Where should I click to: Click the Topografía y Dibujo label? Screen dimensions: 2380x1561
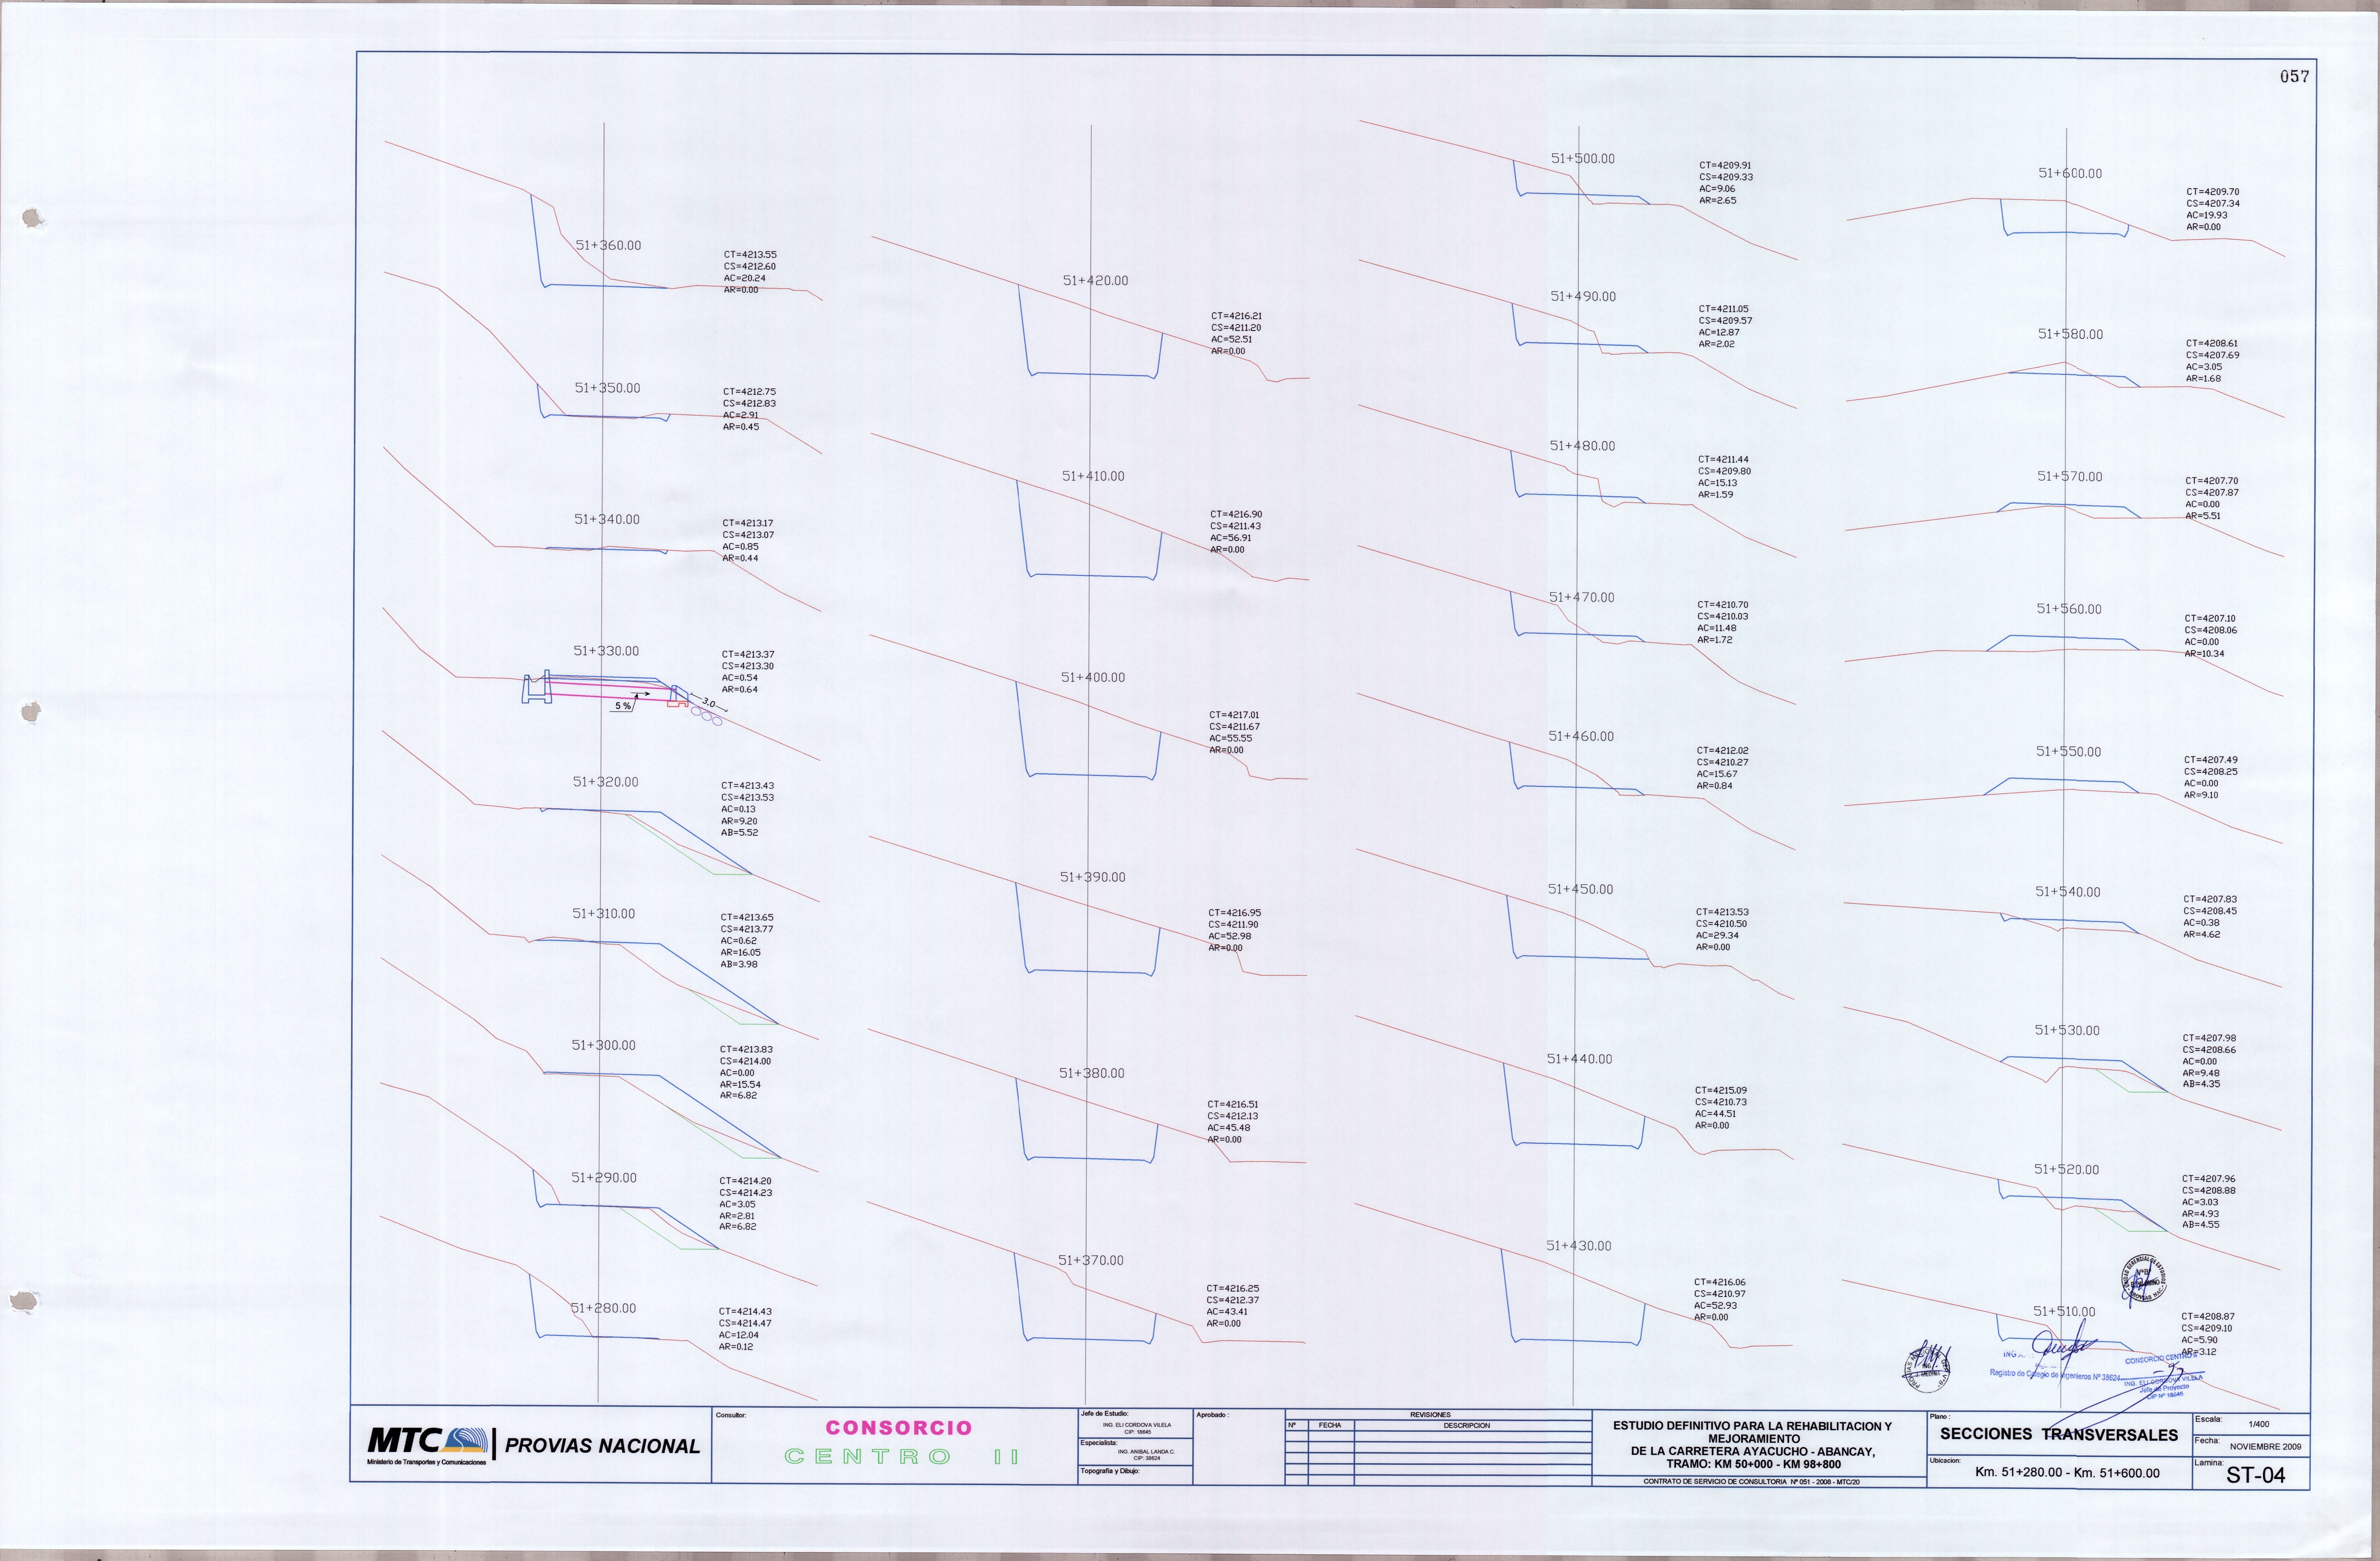1110,1471
